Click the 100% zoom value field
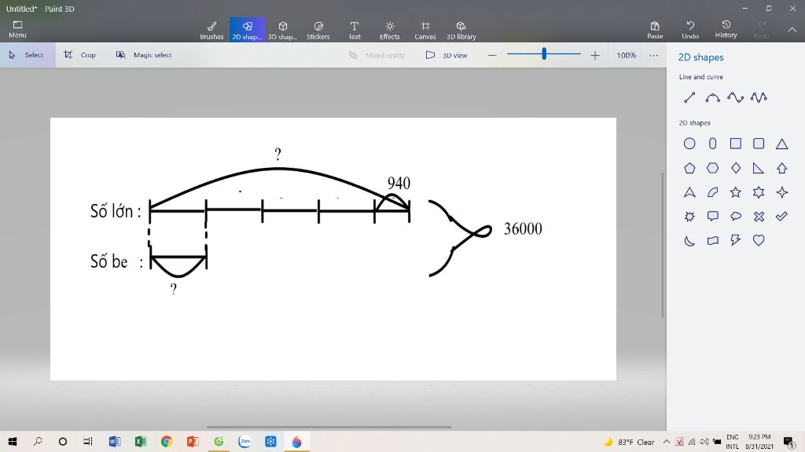Viewport: 805px width, 452px height. click(x=626, y=55)
